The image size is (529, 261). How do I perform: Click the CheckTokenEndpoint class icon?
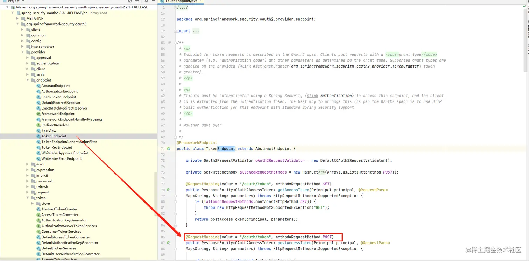(x=38, y=97)
